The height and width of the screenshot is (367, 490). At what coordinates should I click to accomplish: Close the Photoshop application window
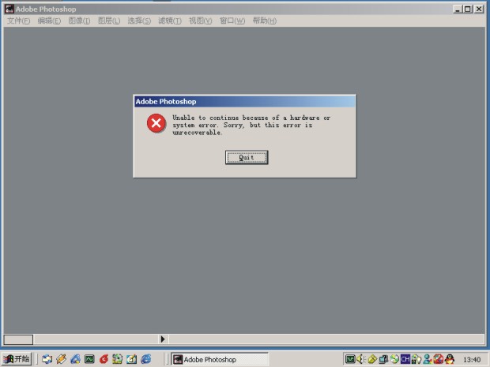[x=479, y=9]
